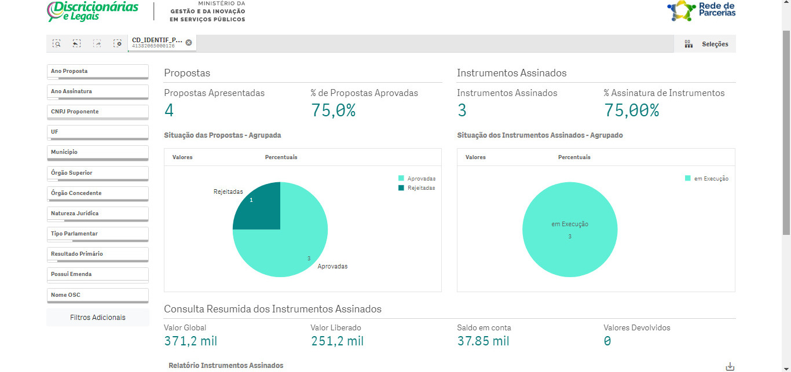Click the Seleções grid icon

pos(689,44)
